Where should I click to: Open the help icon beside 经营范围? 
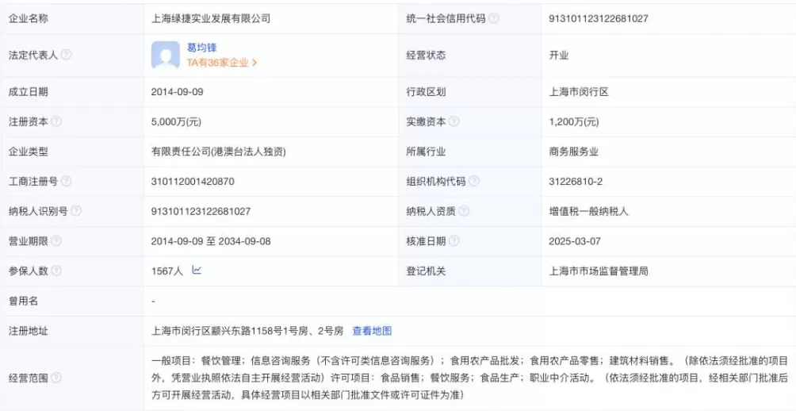click(56, 378)
